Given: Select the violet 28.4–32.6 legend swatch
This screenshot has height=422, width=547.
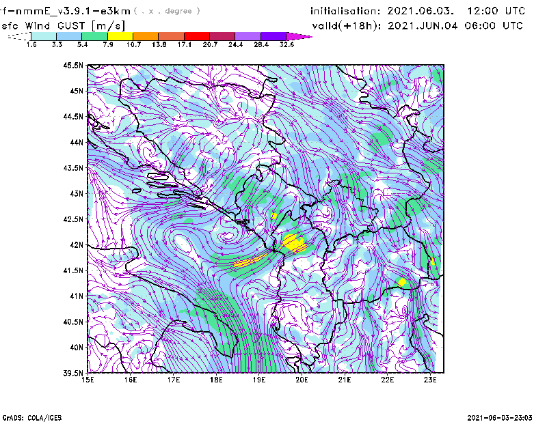Looking at the screenshot, I should (x=273, y=36).
